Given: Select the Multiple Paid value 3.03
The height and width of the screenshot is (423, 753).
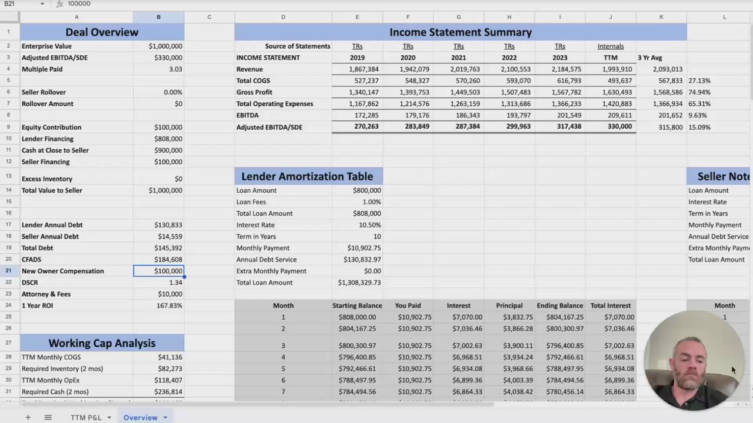Looking at the screenshot, I should (x=158, y=69).
